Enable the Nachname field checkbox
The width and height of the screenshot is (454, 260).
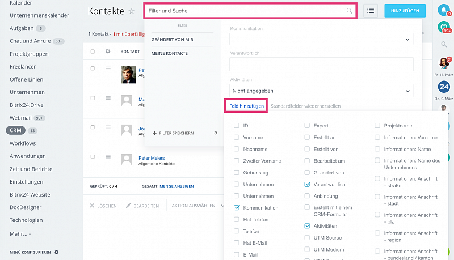point(237,149)
